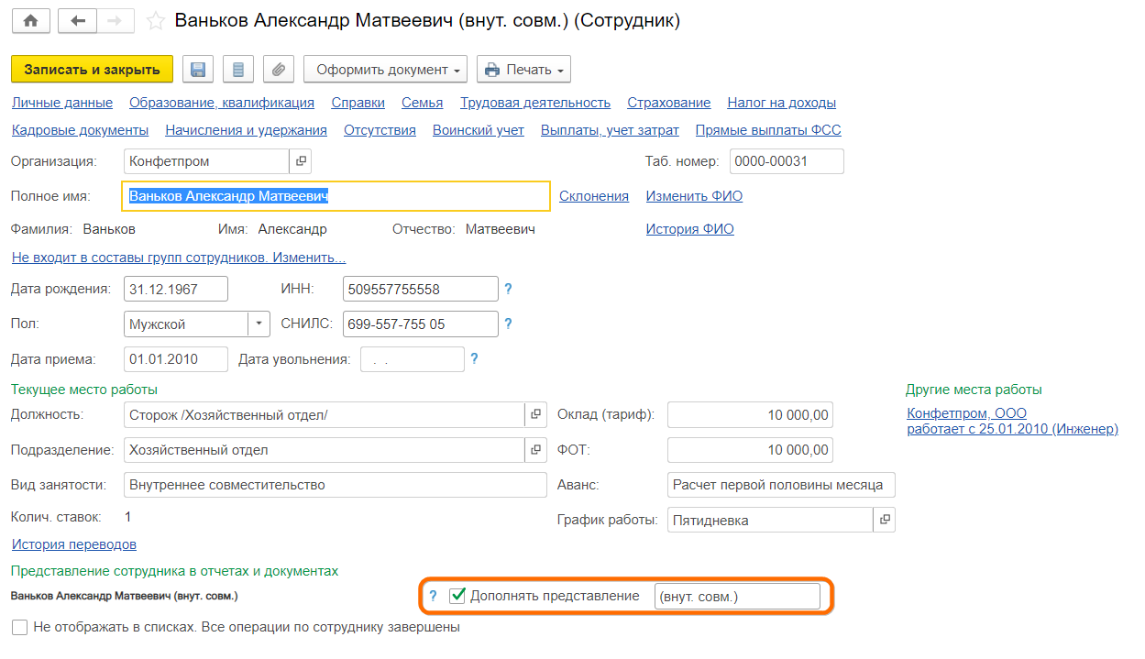Open the Оформить документ dropdown
The width and height of the screenshot is (1145, 659).
pos(385,70)
